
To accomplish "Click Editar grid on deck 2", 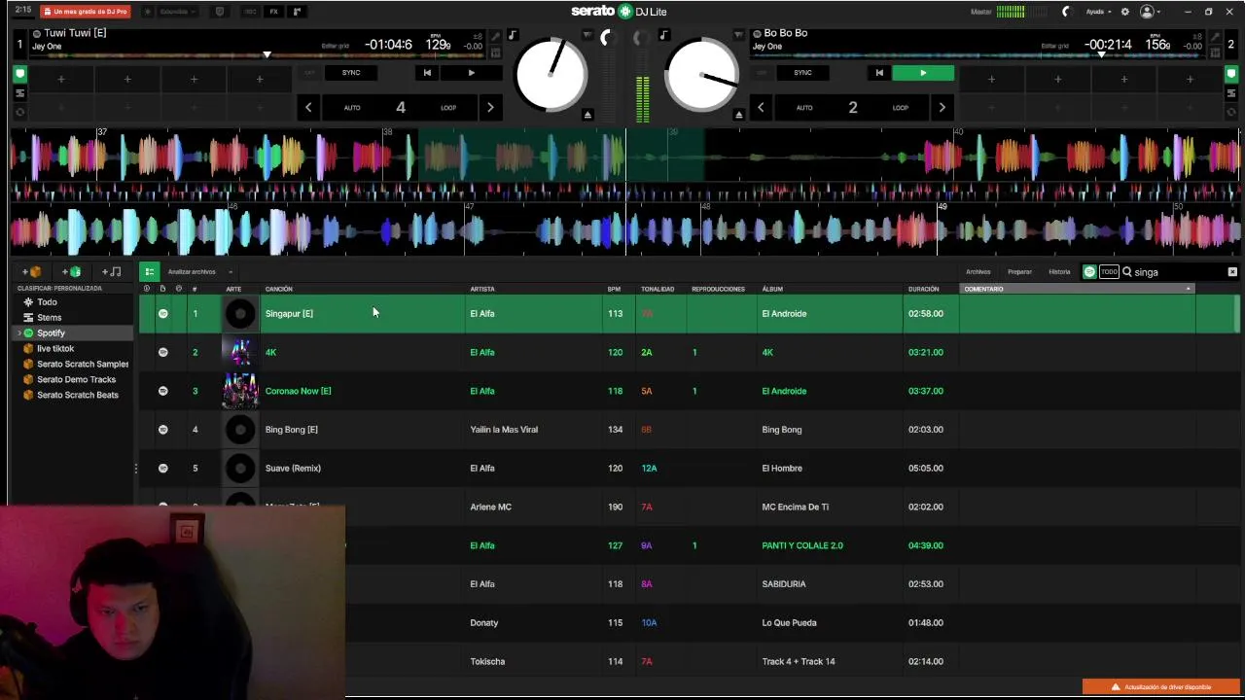I will [x=1055, y=46].
